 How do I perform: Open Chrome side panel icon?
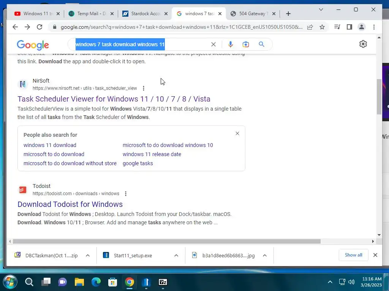tap(349, 27)
